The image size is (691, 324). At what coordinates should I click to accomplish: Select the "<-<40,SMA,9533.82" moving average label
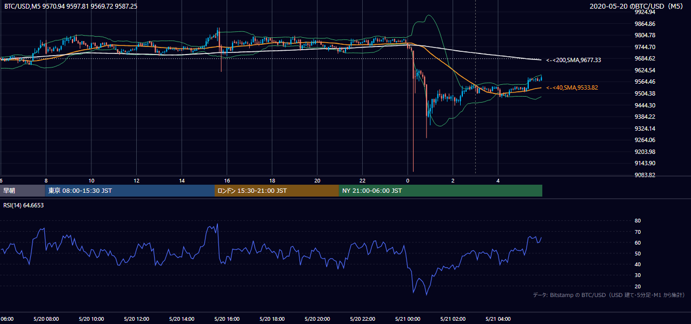coord(572,87)
